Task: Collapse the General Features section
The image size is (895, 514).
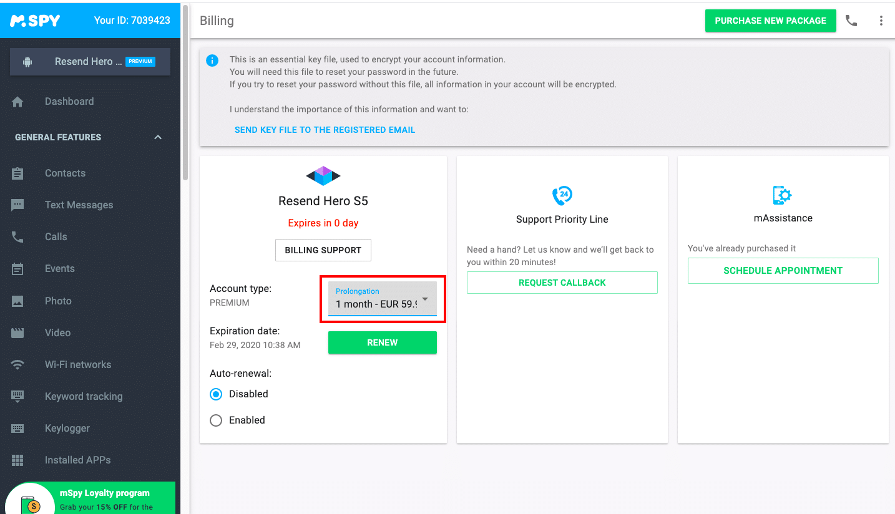Action: [x=158, y=137]
